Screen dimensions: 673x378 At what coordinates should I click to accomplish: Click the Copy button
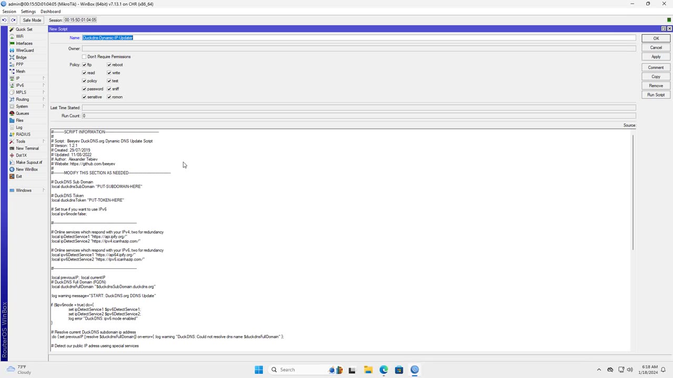[656, 77]
